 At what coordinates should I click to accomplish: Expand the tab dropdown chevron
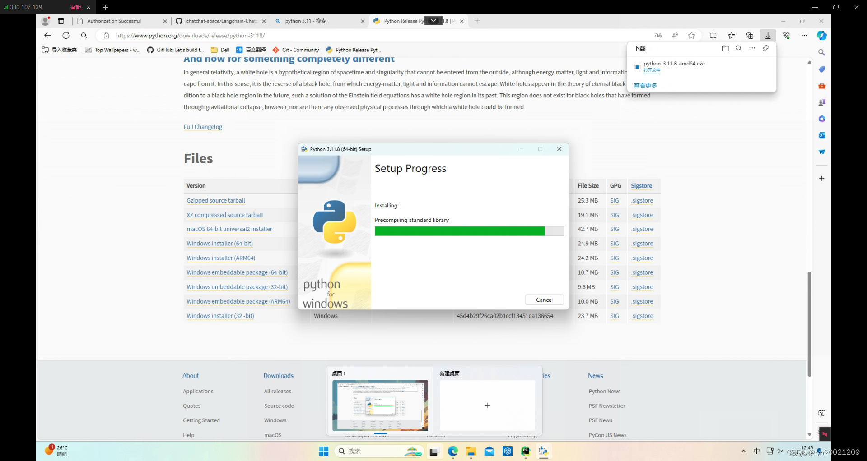433,21
